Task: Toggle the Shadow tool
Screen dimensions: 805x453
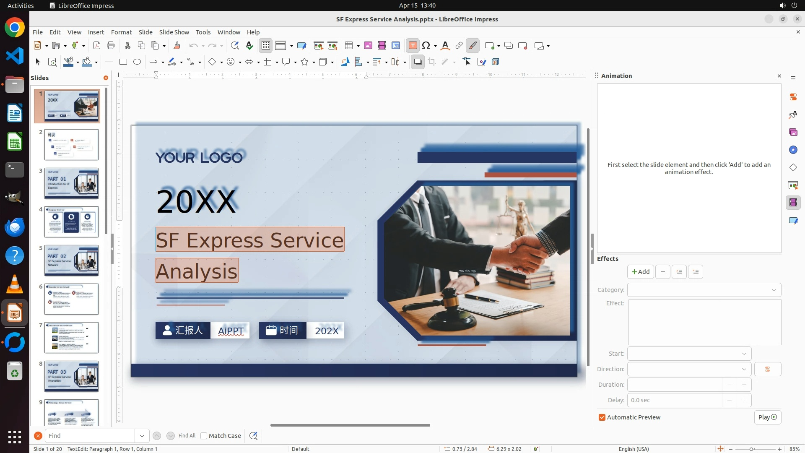Action: [x=418, y=62]
